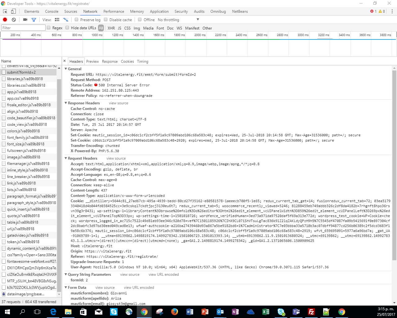This screenshot has width=397, height=318.
Task: Open OneNote from the taskbar
Action: point(235,312)
